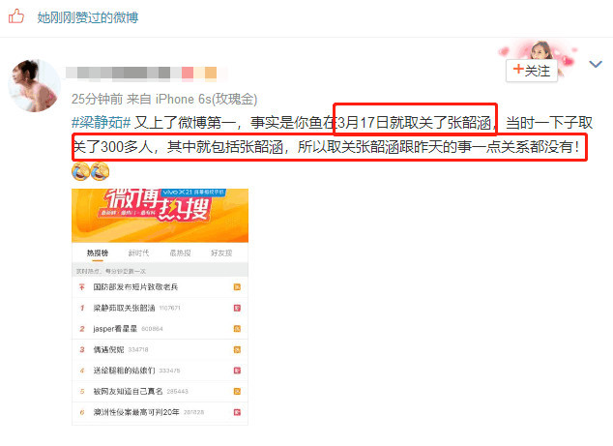The image size is (613, 446).
Task: Open the poster's profile avatar
Action: [35, 86]
